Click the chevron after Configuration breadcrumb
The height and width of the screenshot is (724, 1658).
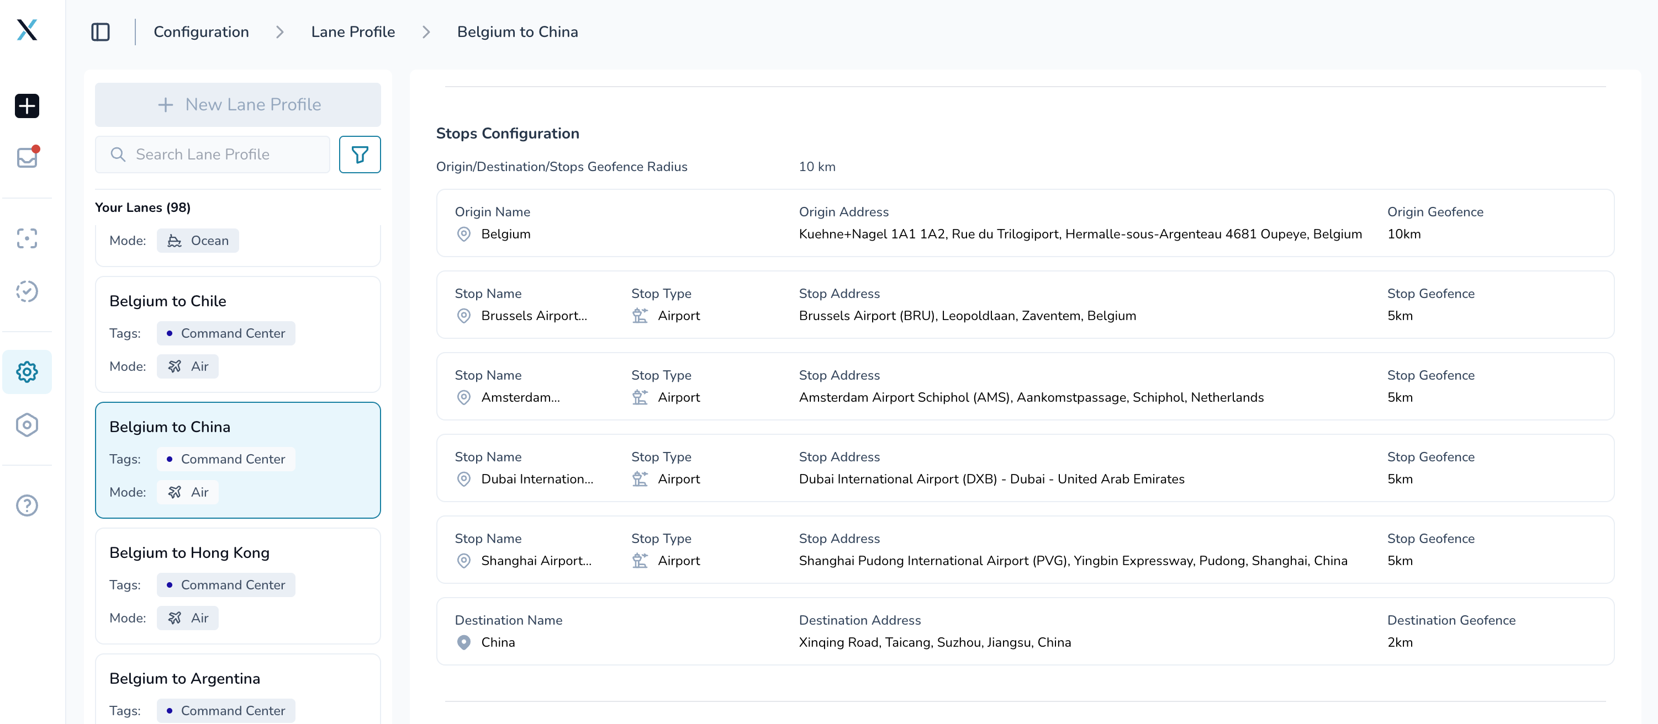[x=280, y=32]
